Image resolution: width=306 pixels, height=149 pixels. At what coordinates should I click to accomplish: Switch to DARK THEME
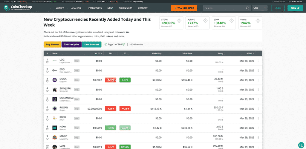click(x=279, y=1)
